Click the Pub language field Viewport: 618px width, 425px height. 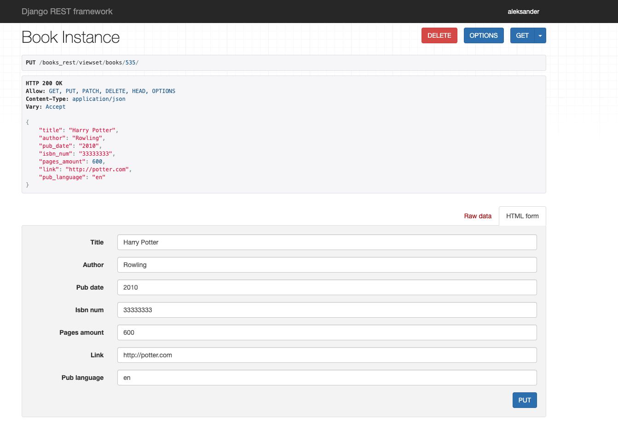click(327, 378)
